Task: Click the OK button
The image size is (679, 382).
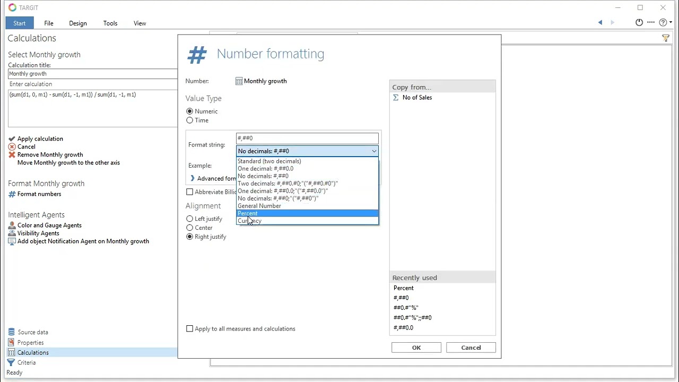Action: pos(416,348)
